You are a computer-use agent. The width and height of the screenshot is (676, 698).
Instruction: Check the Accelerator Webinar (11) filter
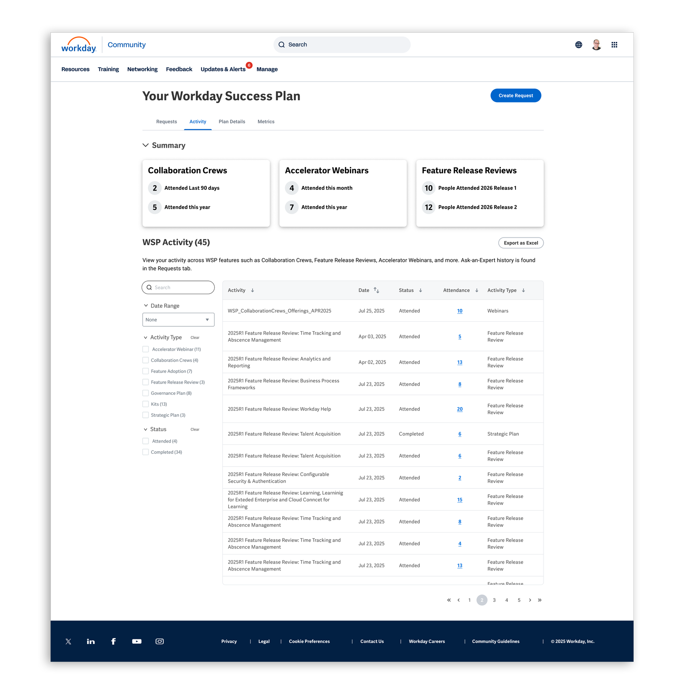[146, 349]
